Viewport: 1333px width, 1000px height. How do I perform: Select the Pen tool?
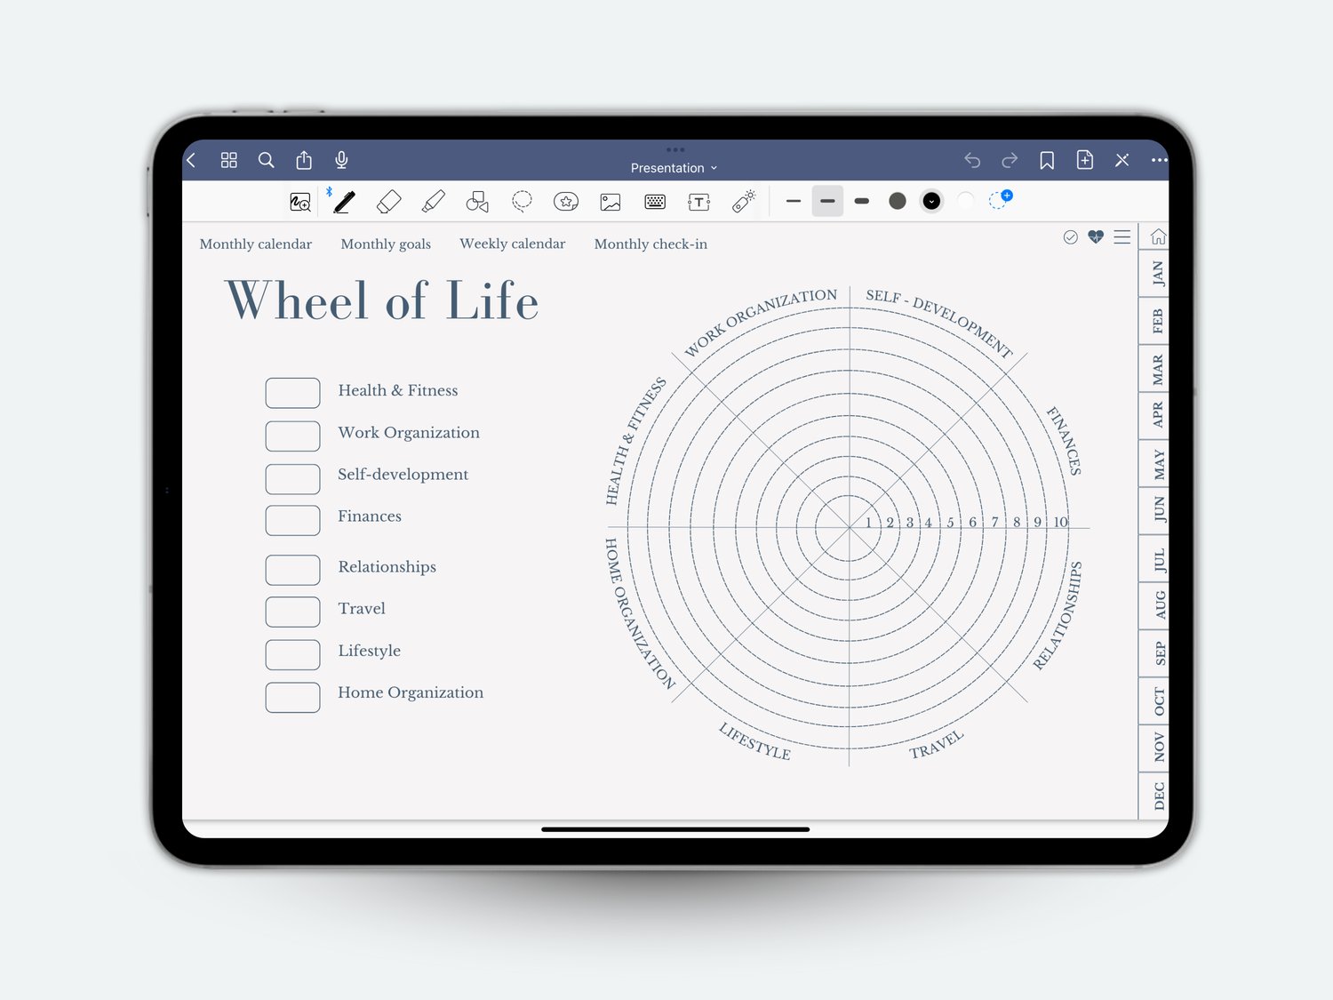click(x=344, y=202)
